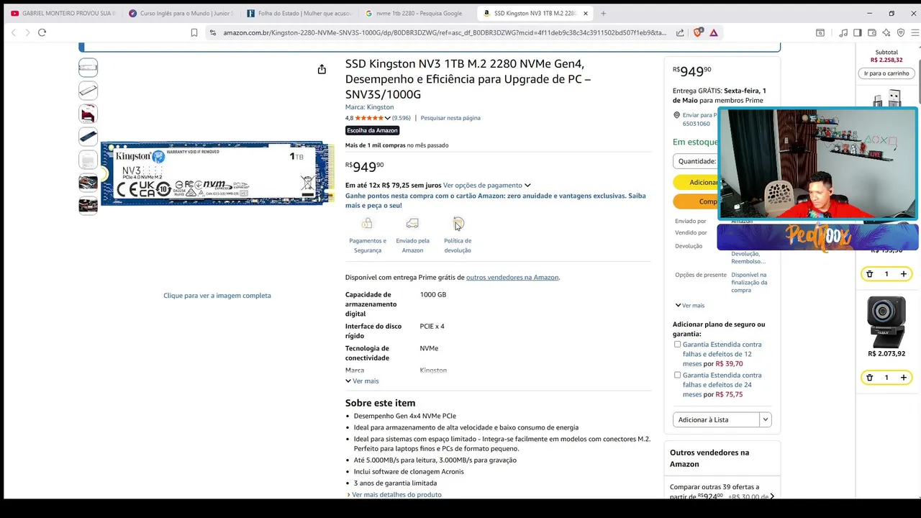This screenshot has width=921, height=518.
Task: Reload the current page
Action: click(x=42, y=32)
